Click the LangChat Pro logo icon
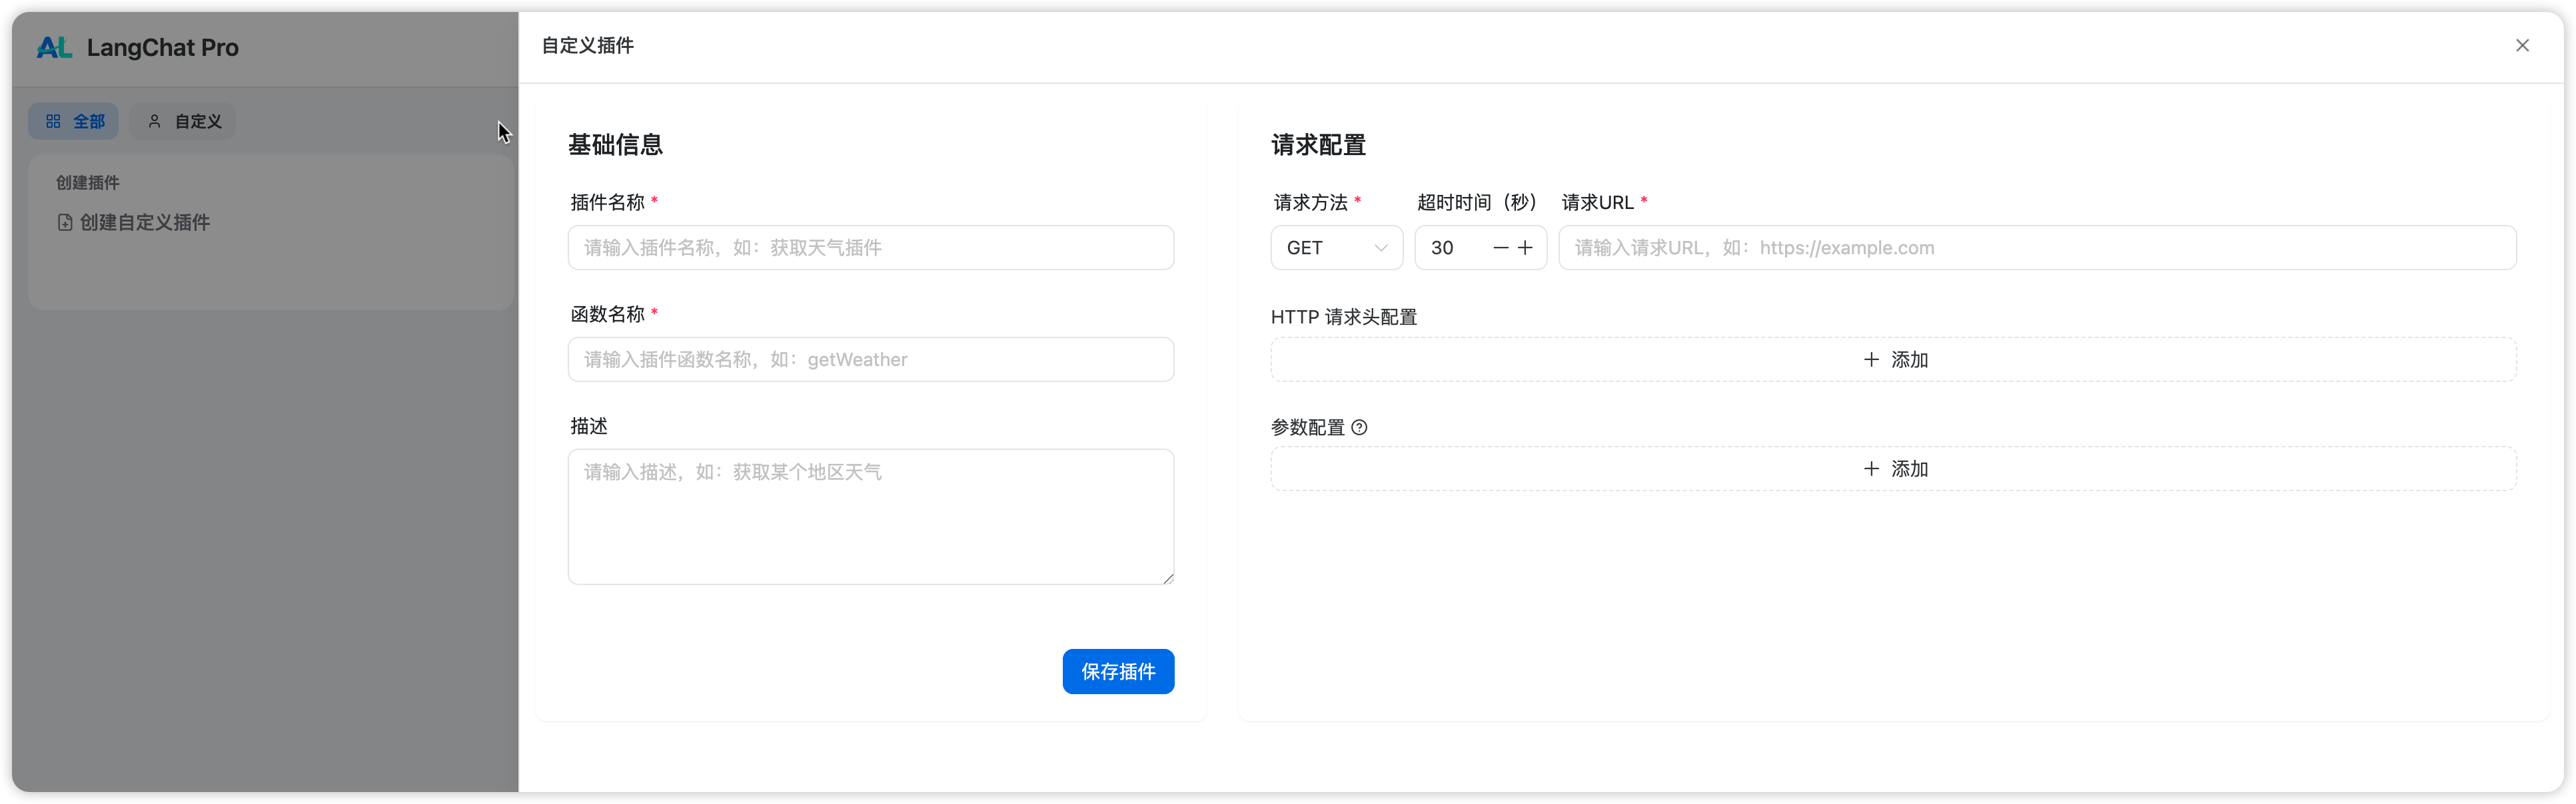 click(54, 47)
